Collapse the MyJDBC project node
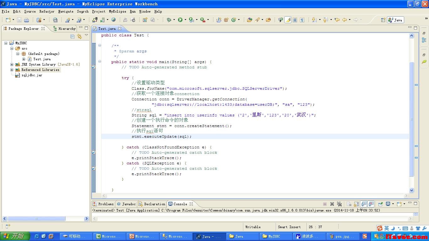 pyautogui.click(x=6, y=43)
